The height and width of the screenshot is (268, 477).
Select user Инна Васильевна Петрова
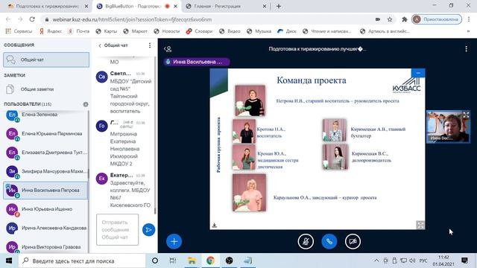pyautogui.click(x=45, y=191)
